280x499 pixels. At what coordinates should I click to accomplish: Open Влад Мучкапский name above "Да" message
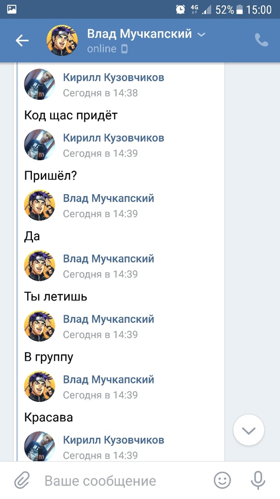[108, 199]
